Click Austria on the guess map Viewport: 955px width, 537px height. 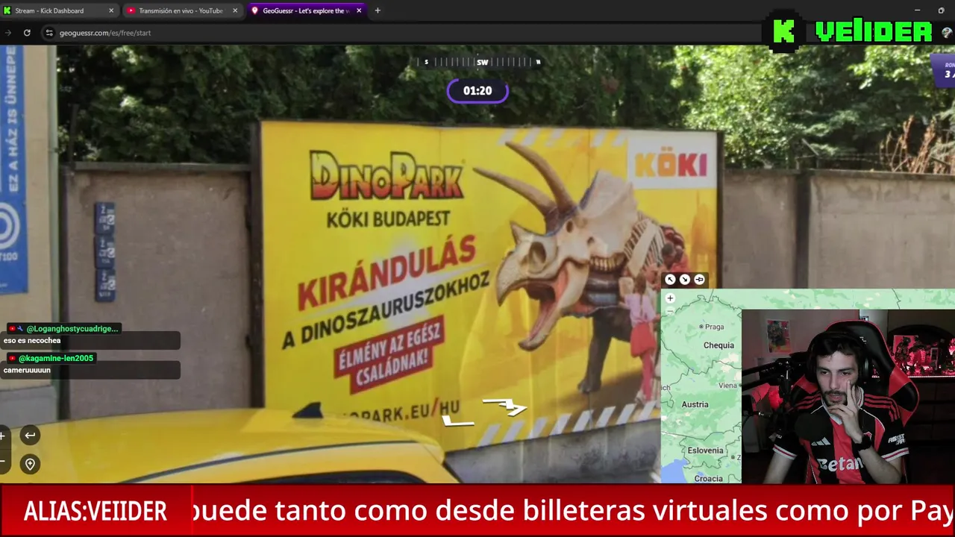[695, 404]
